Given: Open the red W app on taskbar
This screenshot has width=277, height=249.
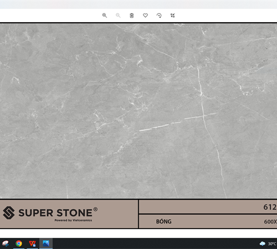Looking at the screenshot, I should click(32, 243).
